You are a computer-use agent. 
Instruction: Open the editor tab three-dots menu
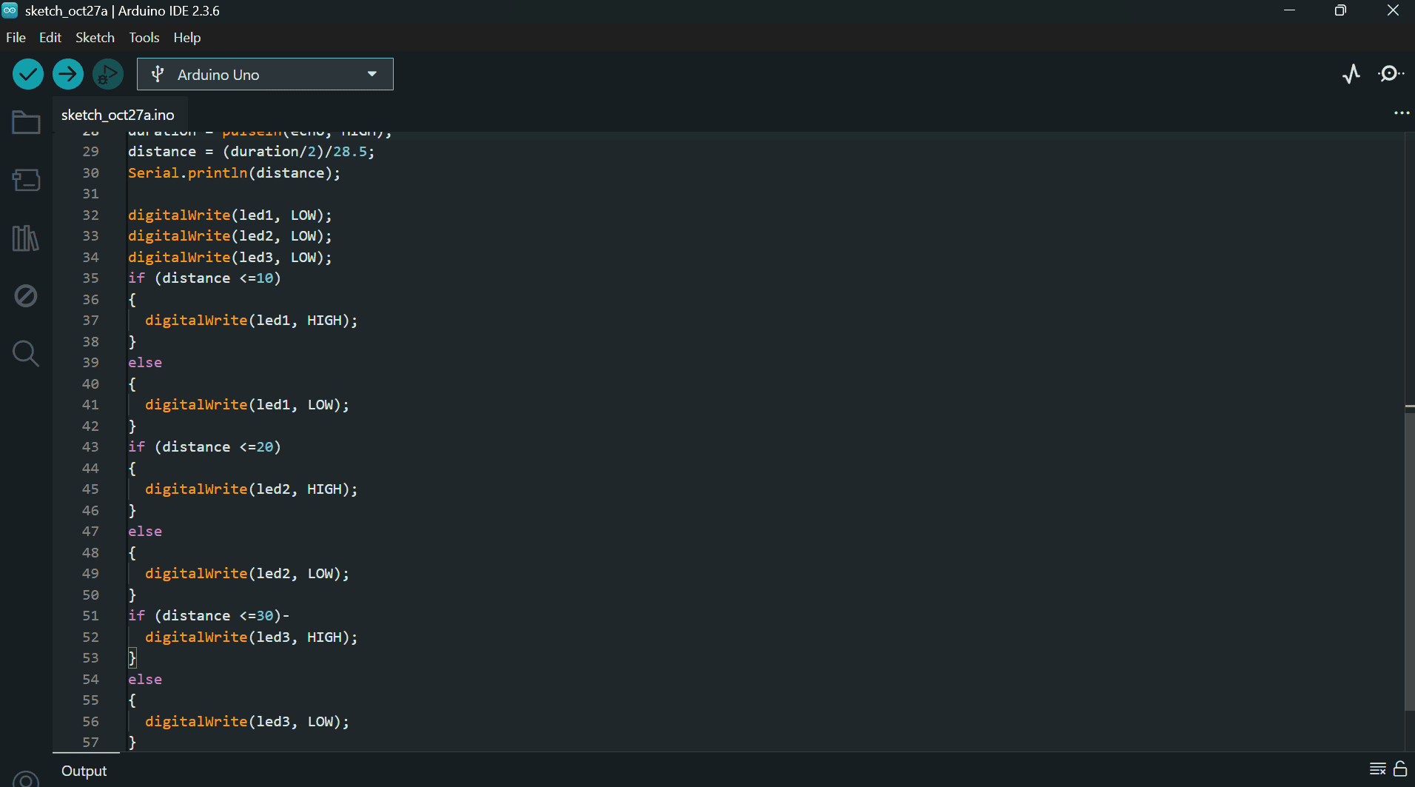coord(1401,113)
